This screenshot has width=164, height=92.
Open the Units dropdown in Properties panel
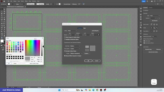(155, 16)
